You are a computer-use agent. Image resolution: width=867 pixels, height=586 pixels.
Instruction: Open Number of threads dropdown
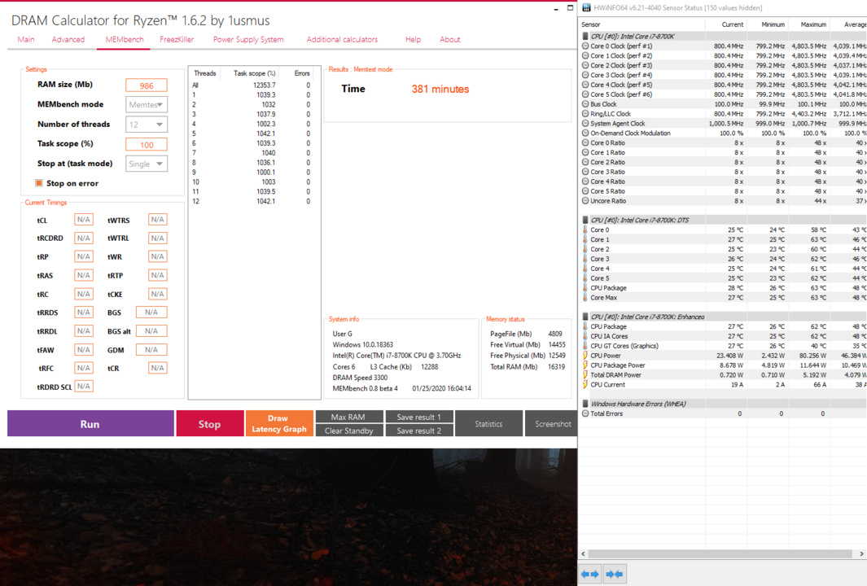(x=147, y=125)
